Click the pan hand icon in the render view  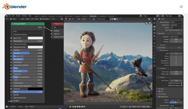pyautogui.click(x=146, y=23)
